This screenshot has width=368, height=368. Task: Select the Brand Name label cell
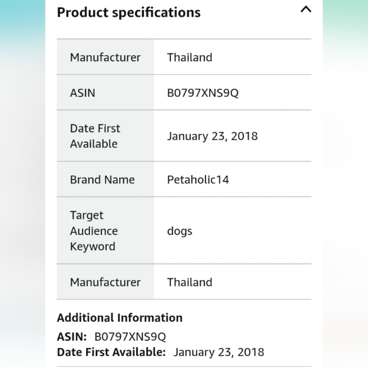[105, 179]
